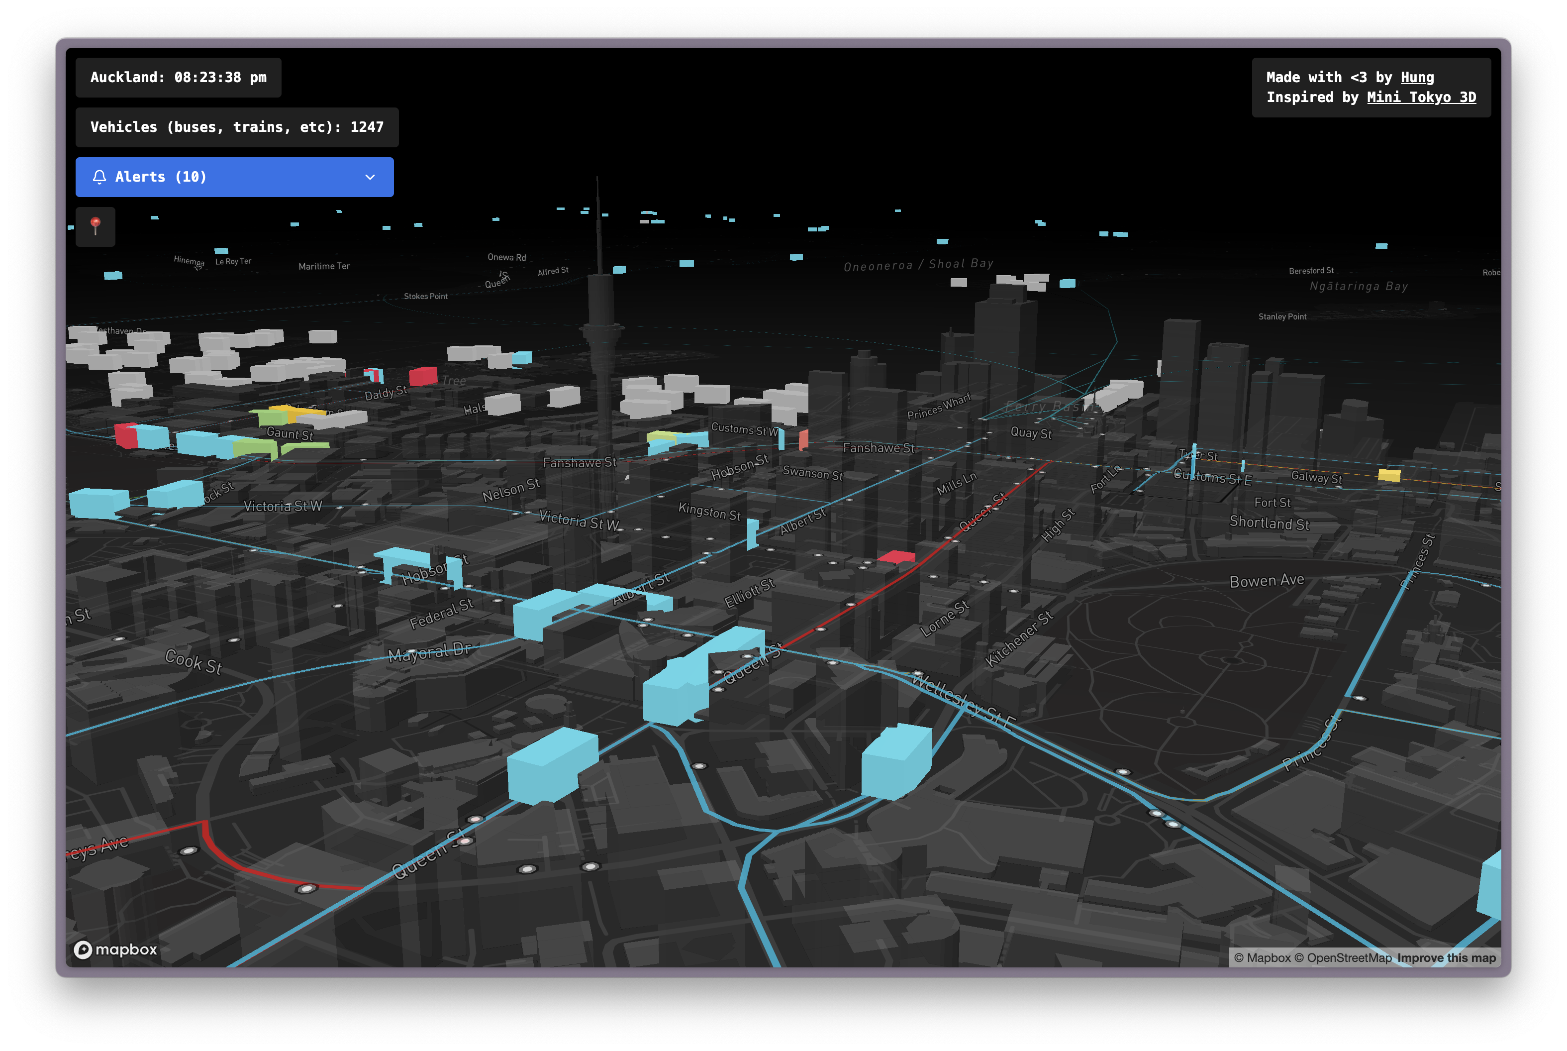Viewport: 1567px width, 1051px height.
Task: Click the Mapbox logo
Action: coord(115,949)
